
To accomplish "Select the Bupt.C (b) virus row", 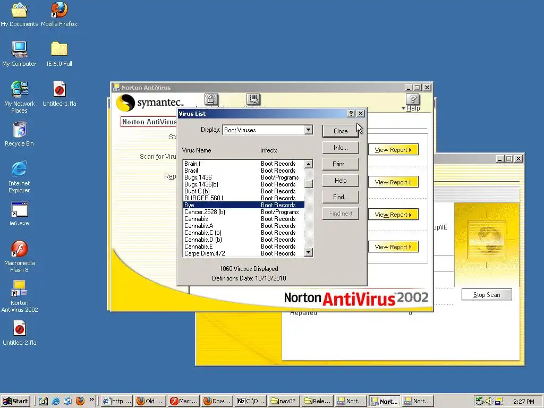I will (243, 191).
